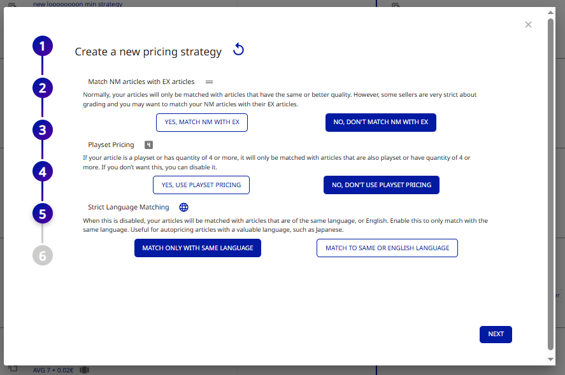This screenshot has width=565, height=375.
Task: Close the pricing strategy dialog
Action: [528, 24]
